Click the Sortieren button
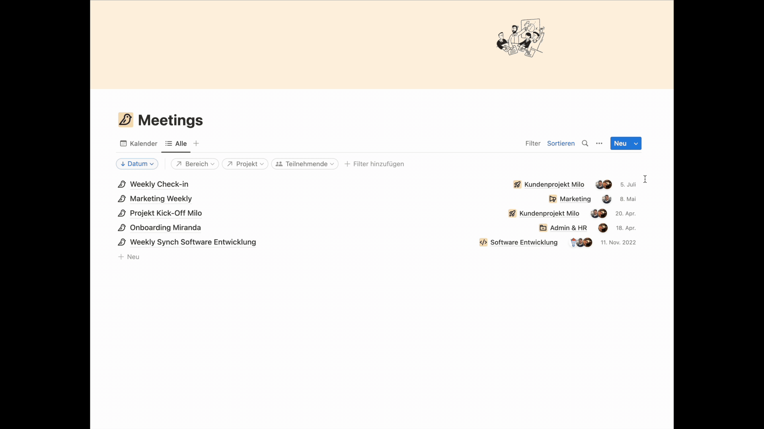The image size is (764, 429). 561,143
